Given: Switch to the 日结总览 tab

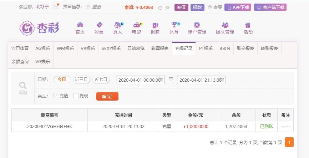Looking at the screenshot, I should [136, 49].
